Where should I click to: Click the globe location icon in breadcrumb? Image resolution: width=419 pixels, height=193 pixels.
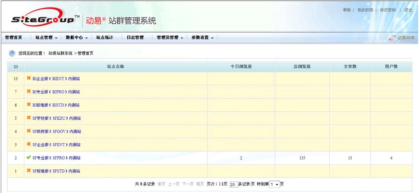pyautogui.click(x=12, y=53)
